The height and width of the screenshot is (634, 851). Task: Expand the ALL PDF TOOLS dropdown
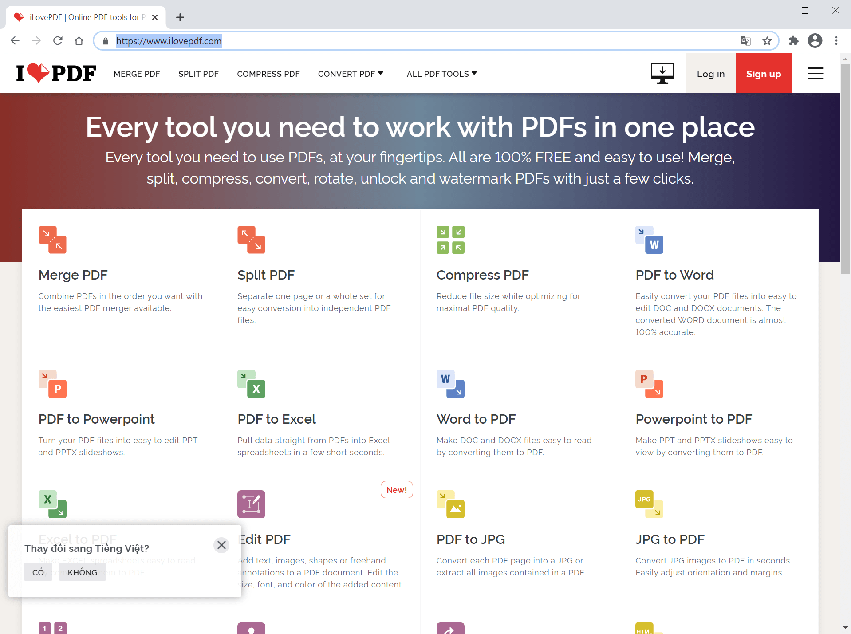click(x=441, y=74)
